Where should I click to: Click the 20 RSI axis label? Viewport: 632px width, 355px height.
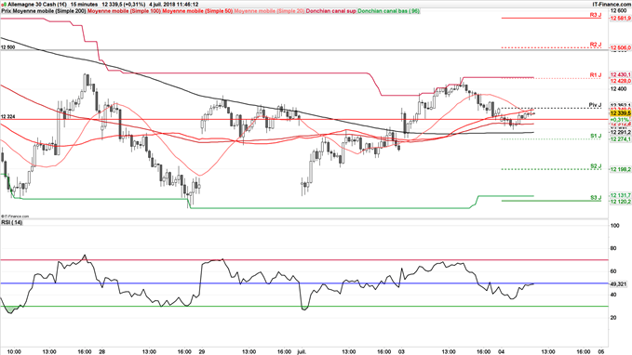click(614, 318)
